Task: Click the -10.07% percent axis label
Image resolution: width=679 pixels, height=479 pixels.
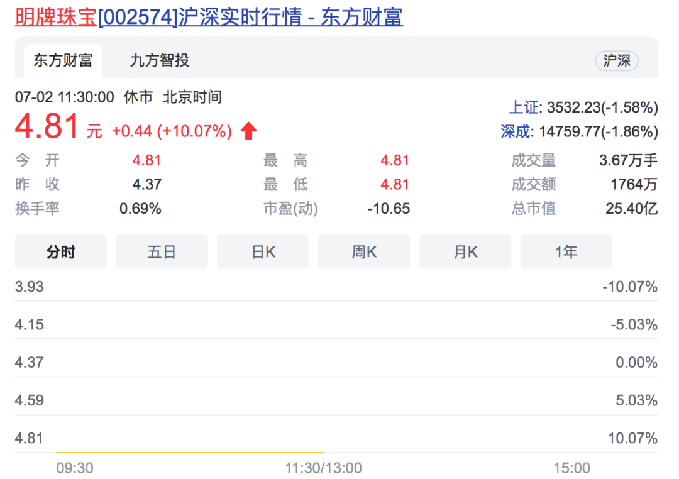Action: pos(630,287)
